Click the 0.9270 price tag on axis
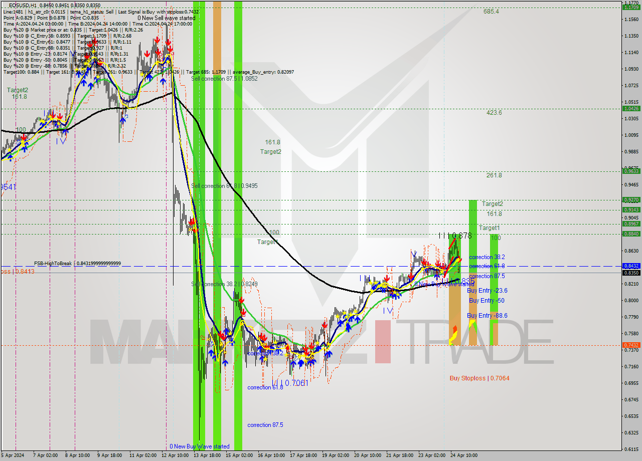 click(631, 199)
